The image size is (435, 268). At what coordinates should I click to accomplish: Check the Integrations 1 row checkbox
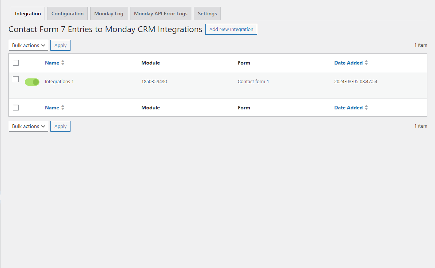pyautogui.click(x=16, y=79)
